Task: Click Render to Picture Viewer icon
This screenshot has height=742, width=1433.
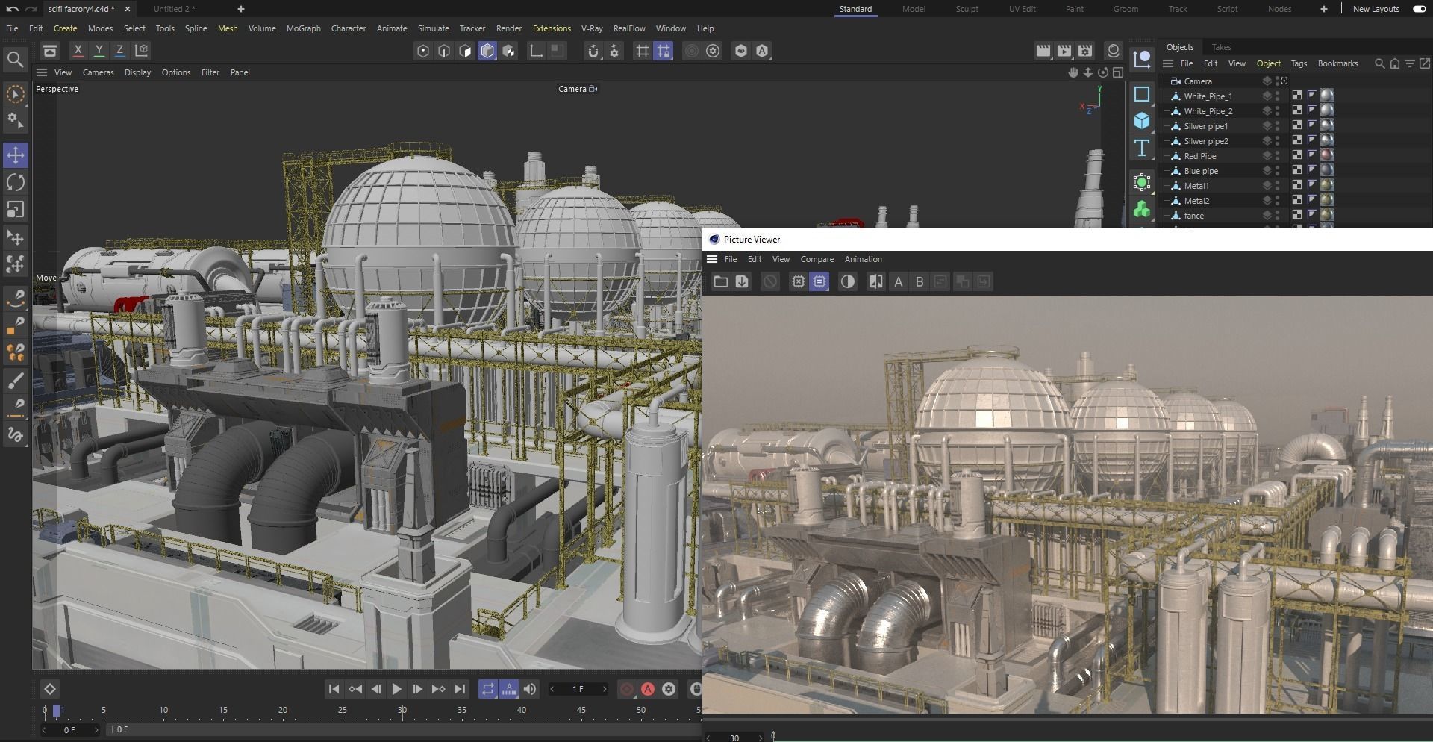Action: [x=1064, y=51]
